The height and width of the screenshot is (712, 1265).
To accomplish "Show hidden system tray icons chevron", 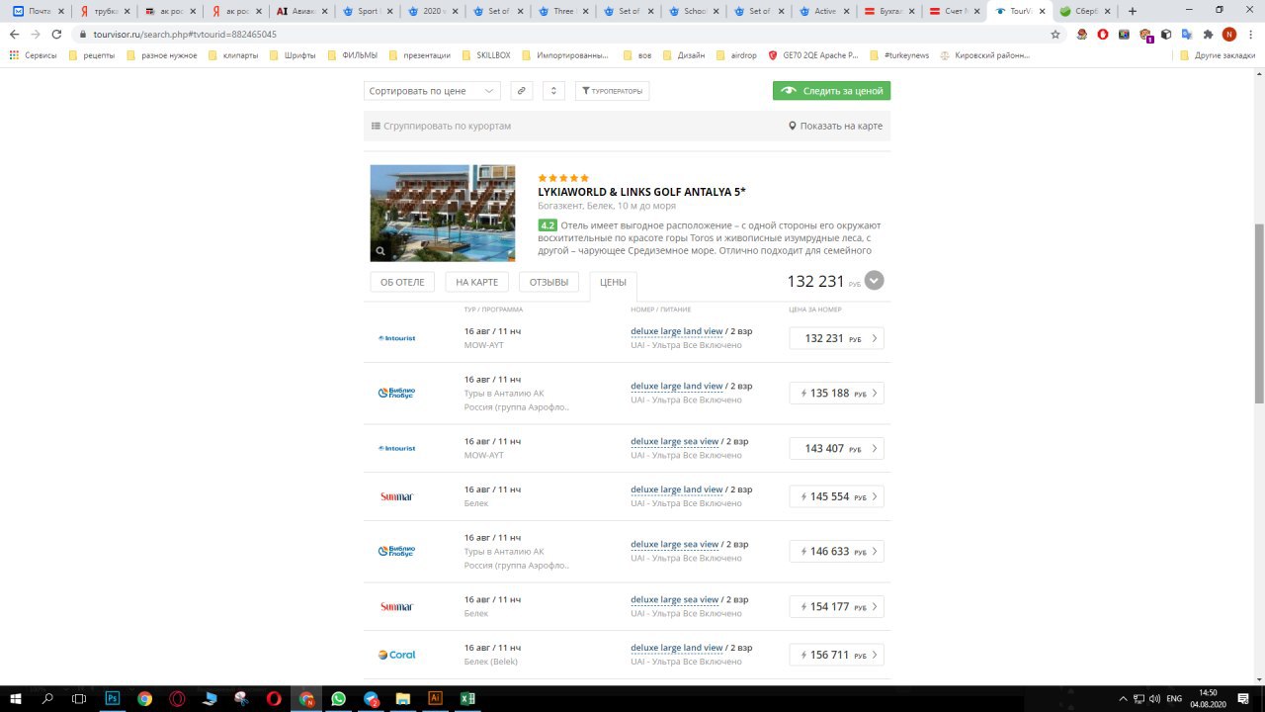I will click(1124, 698).
